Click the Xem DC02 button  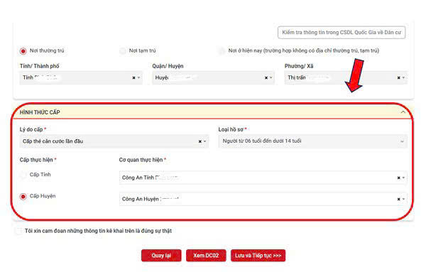(206, 256)
